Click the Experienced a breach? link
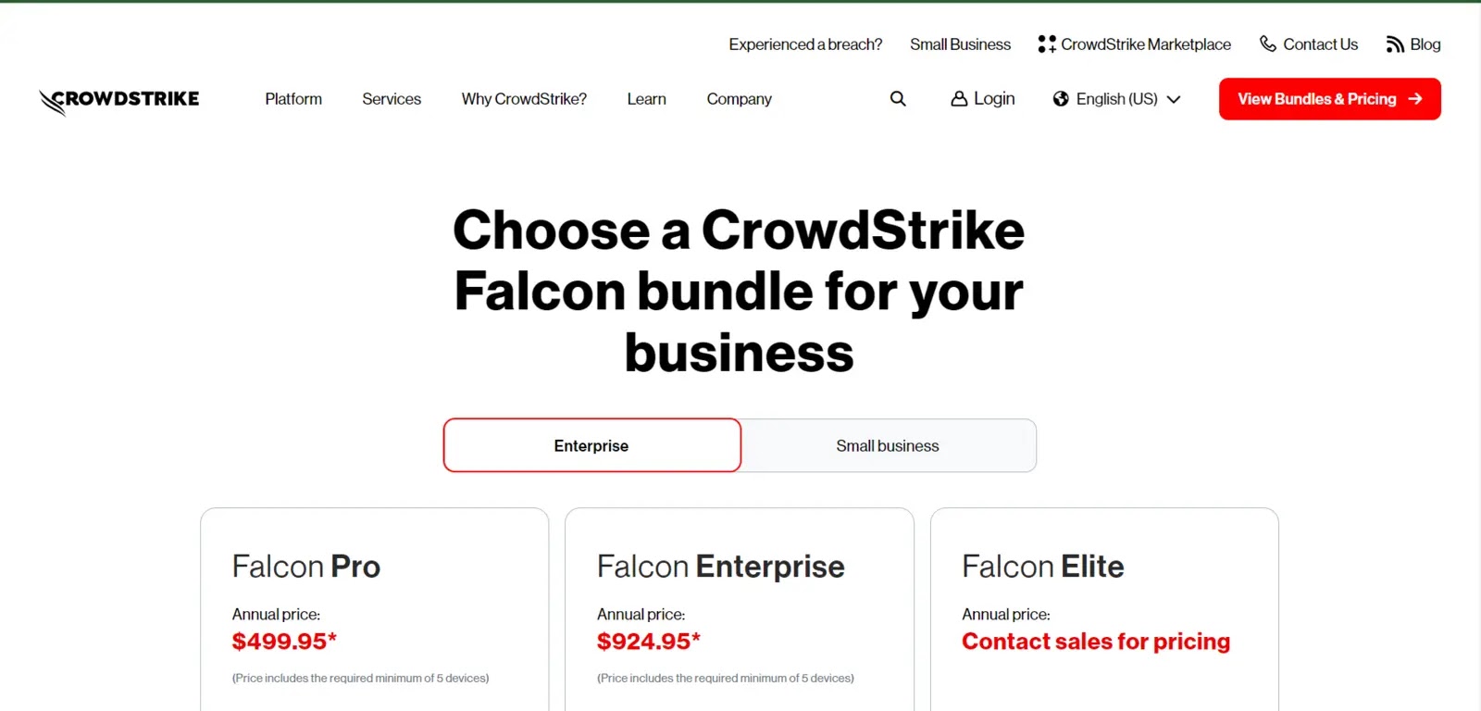 click(805, 44)
